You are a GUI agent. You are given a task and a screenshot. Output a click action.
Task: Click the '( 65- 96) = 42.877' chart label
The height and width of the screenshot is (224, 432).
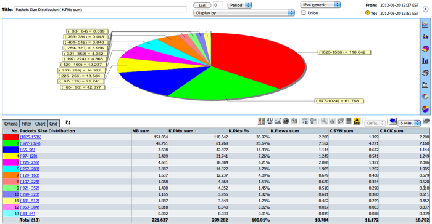point(82,87)
